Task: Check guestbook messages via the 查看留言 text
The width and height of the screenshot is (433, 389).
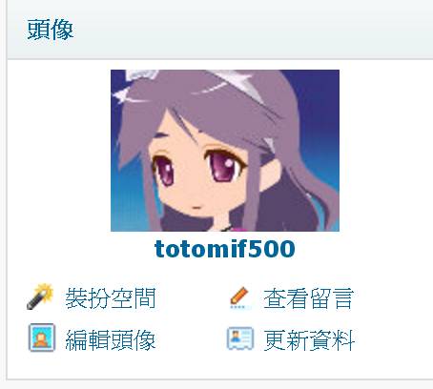Action: (309, 298)
